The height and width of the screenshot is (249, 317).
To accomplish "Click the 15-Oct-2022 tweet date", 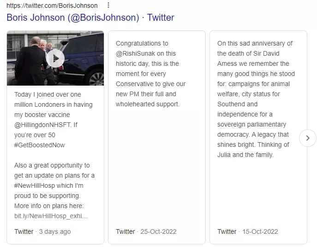I will [260, 232].
